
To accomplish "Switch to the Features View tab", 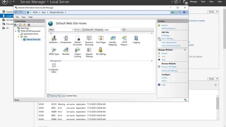I will (x=54, y=96).
